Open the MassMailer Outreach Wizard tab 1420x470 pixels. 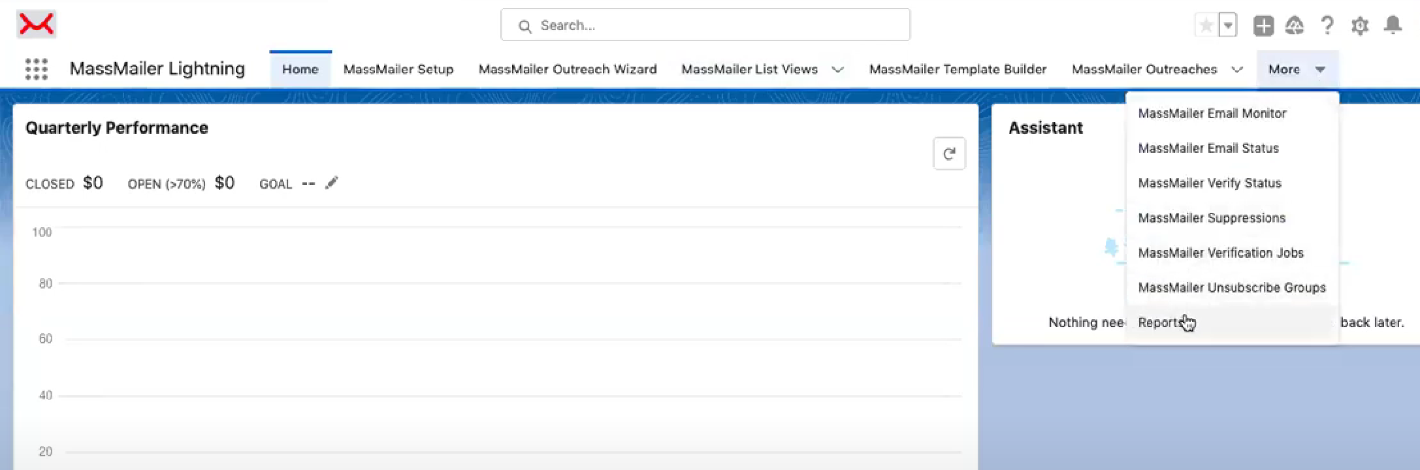point(567,70)
